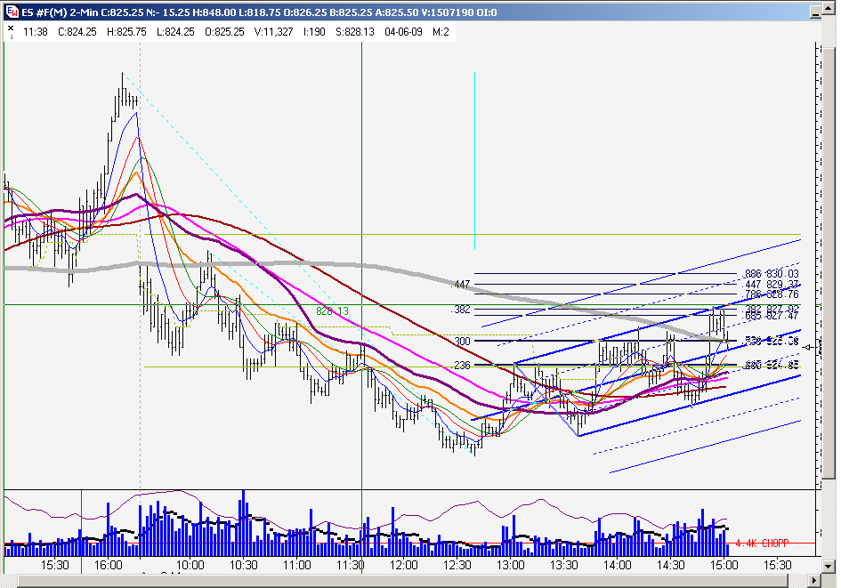Select the .382 Fibonacci level label
This screenshot has height=588, width=841.
point(461,310)
